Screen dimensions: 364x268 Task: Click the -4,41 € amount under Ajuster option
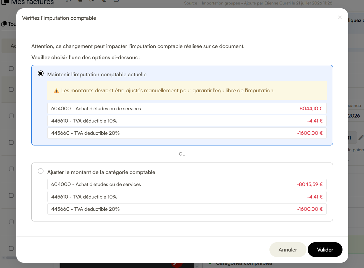pyautogui.click(x=315, y=197)
